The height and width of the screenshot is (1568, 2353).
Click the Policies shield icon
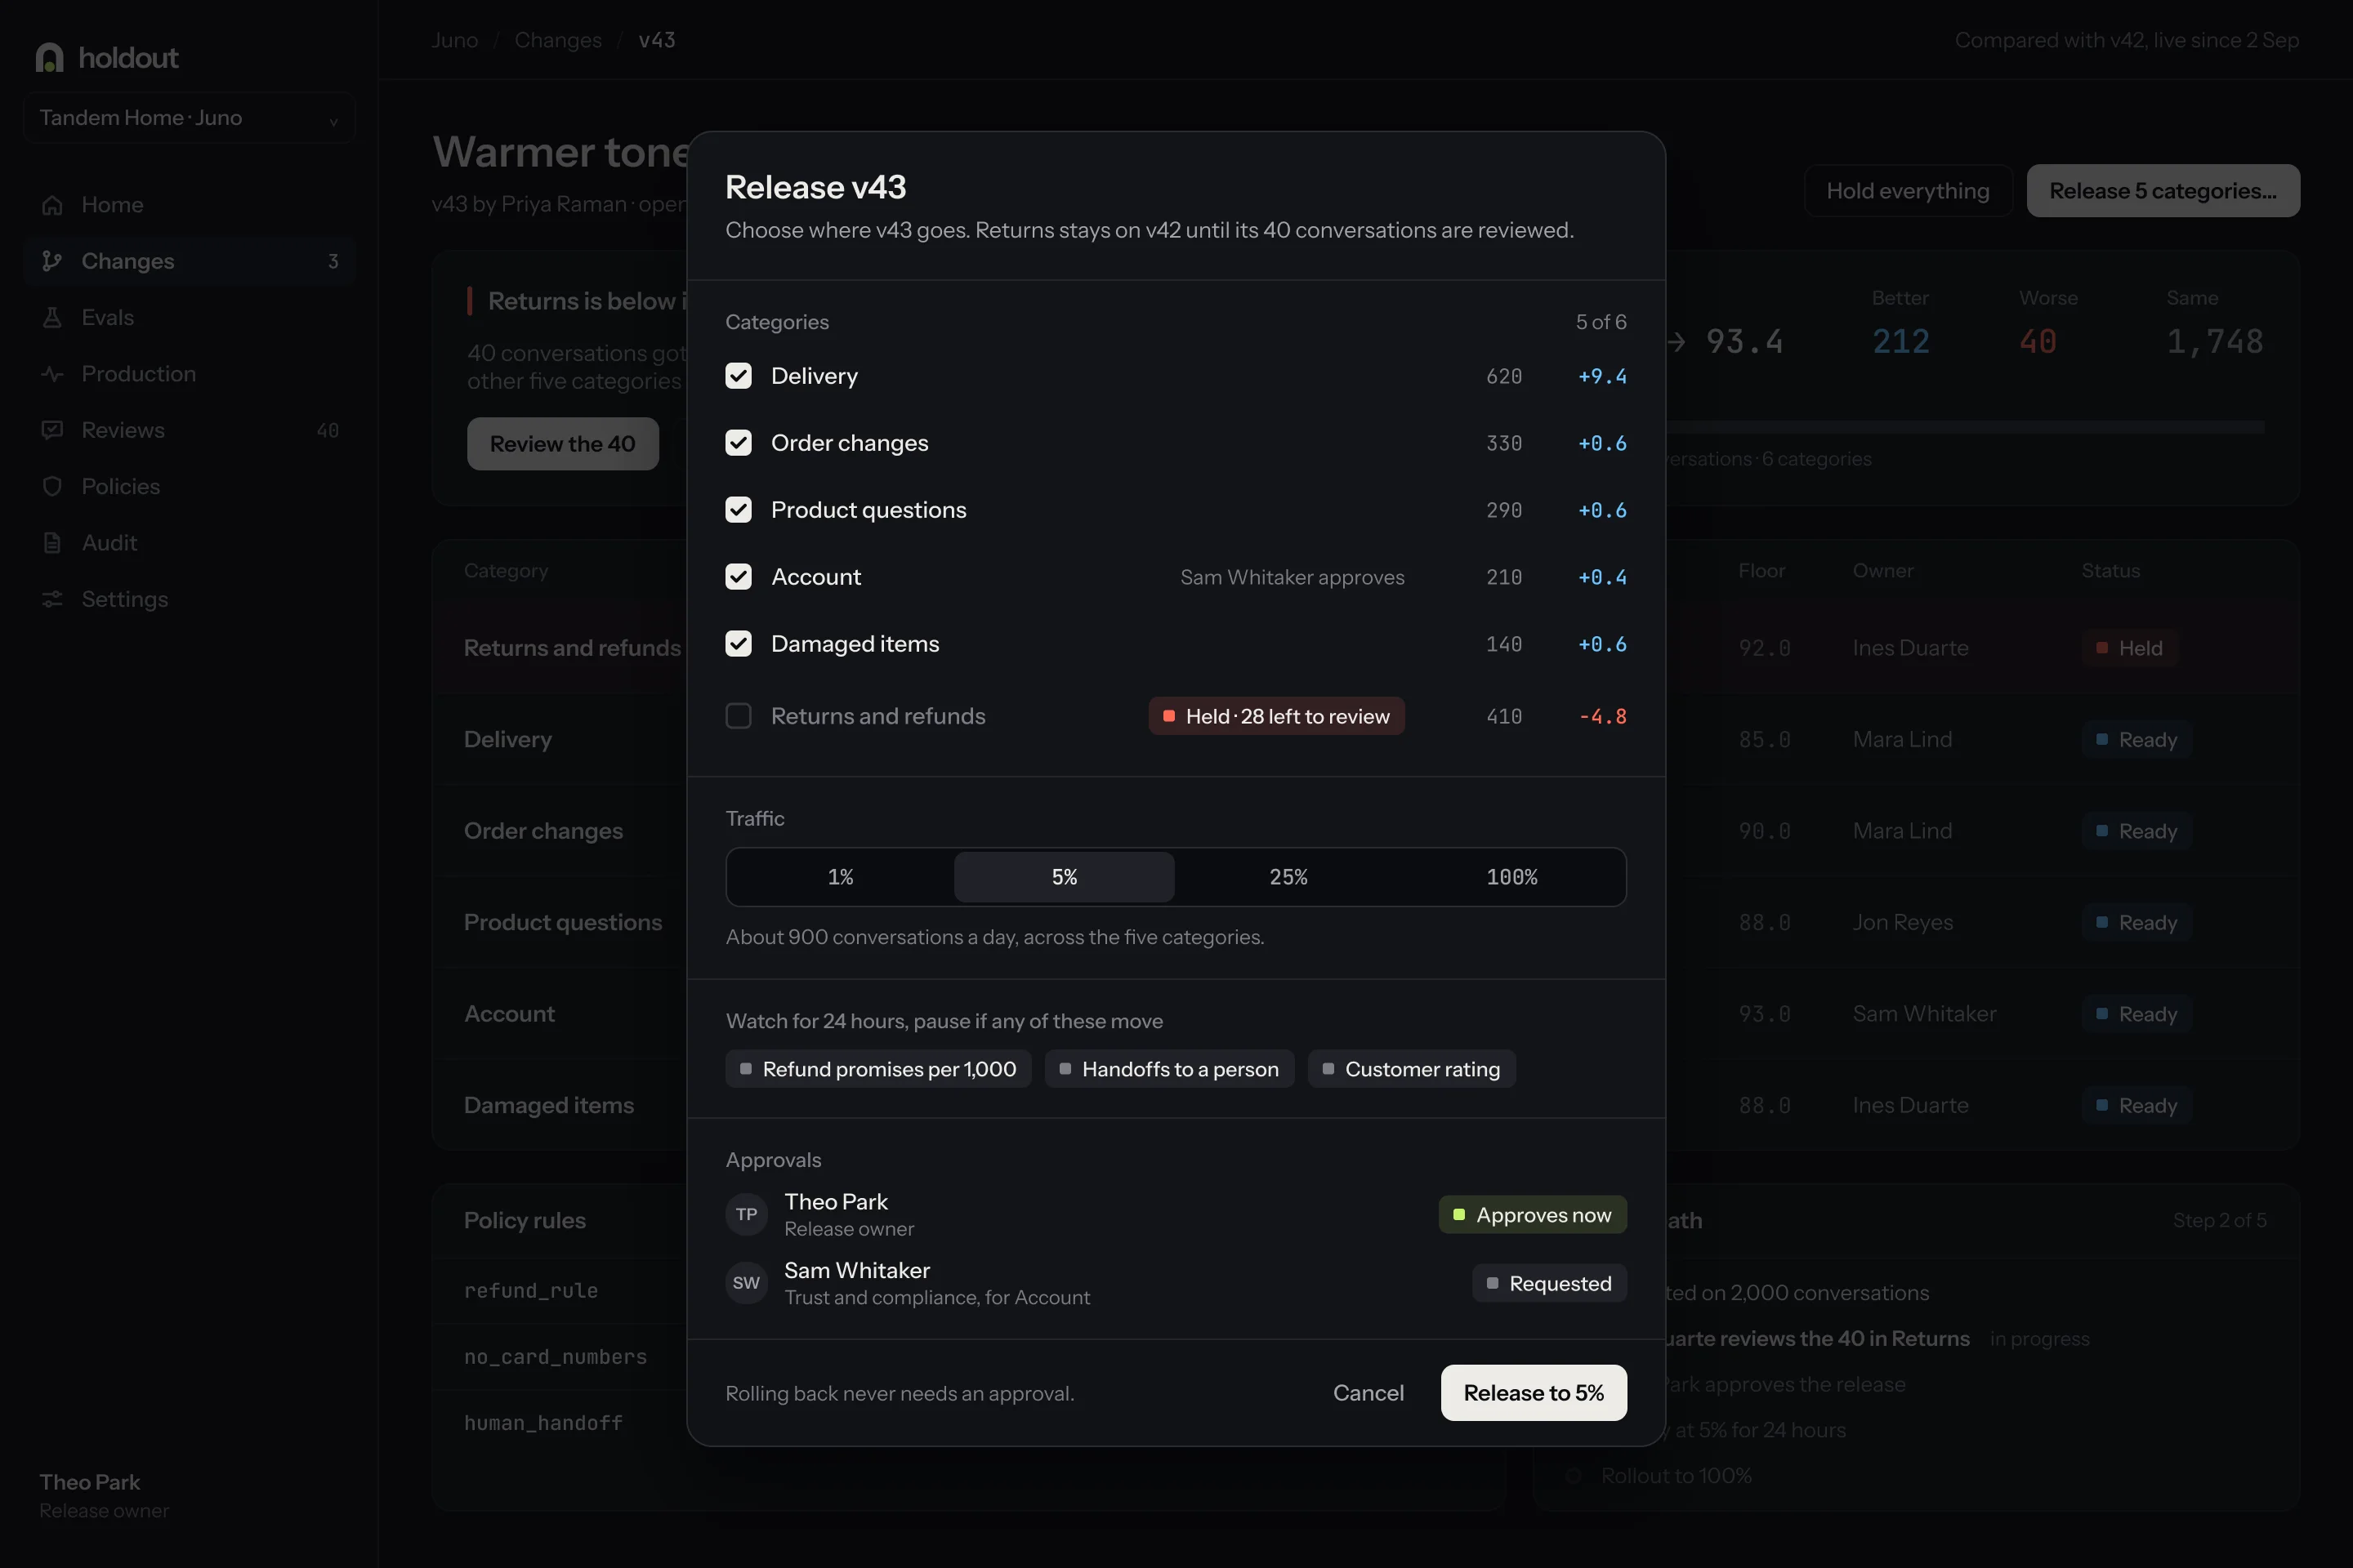pos(52,486)
